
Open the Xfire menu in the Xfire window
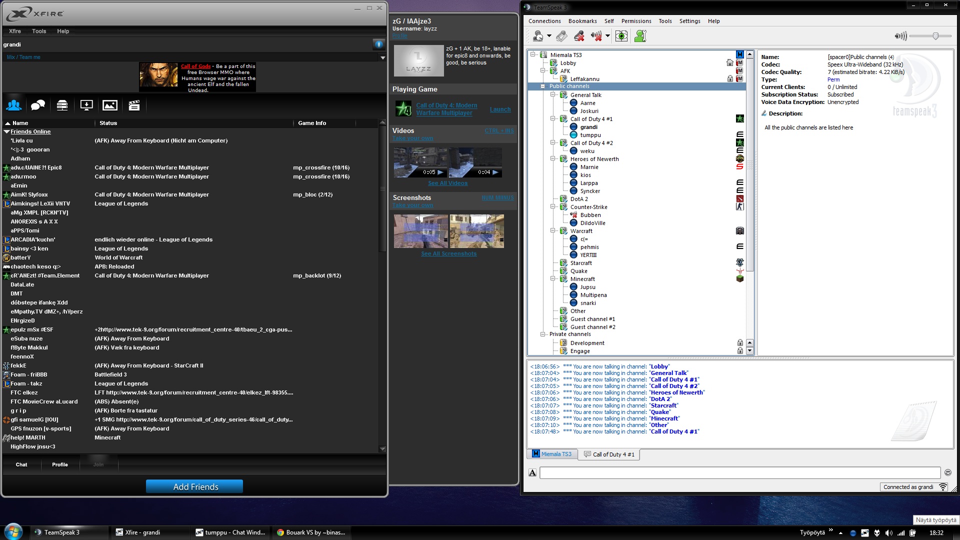pyautogui.click(x=15, y=31)
